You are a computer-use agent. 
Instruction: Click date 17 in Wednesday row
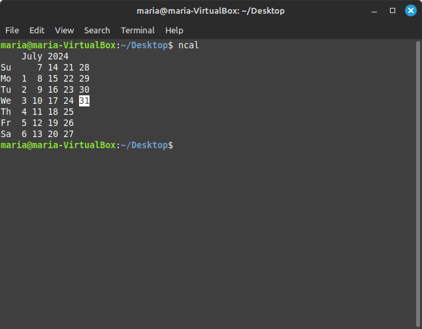click(x=53, y=101)
